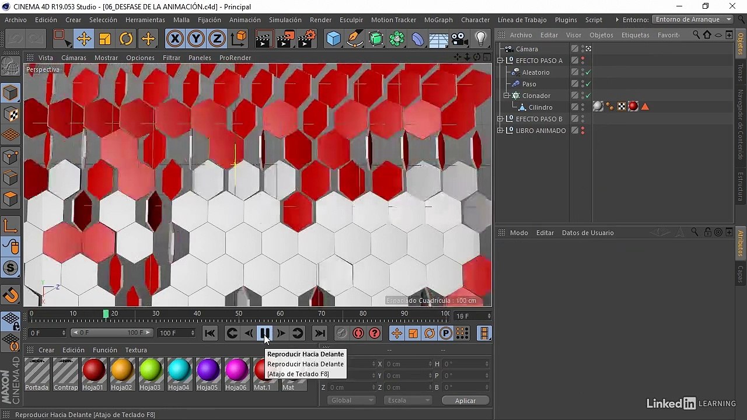Open the Simulación menu
Viewport: 747px width, 420px height.
pyautogui.click(x=285, y=20)
